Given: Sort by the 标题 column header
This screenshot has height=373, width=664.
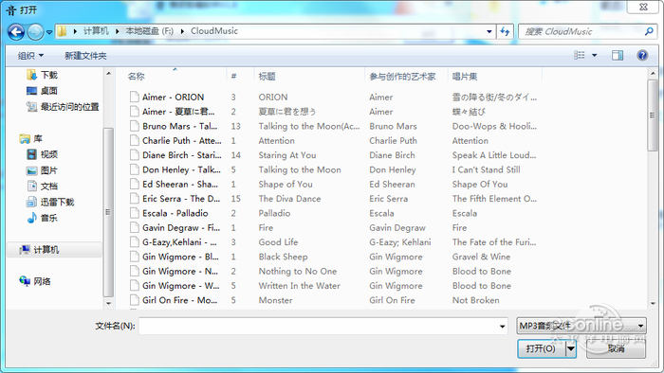Looking at the screenshot, I should [x=267, y=77].
